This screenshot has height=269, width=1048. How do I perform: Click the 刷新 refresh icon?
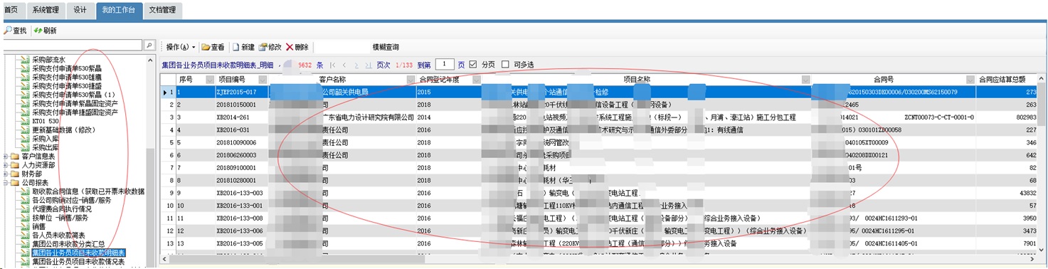point(38,31)
